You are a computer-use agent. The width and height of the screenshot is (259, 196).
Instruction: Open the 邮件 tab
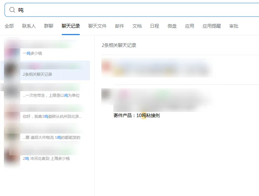(120, 26)
